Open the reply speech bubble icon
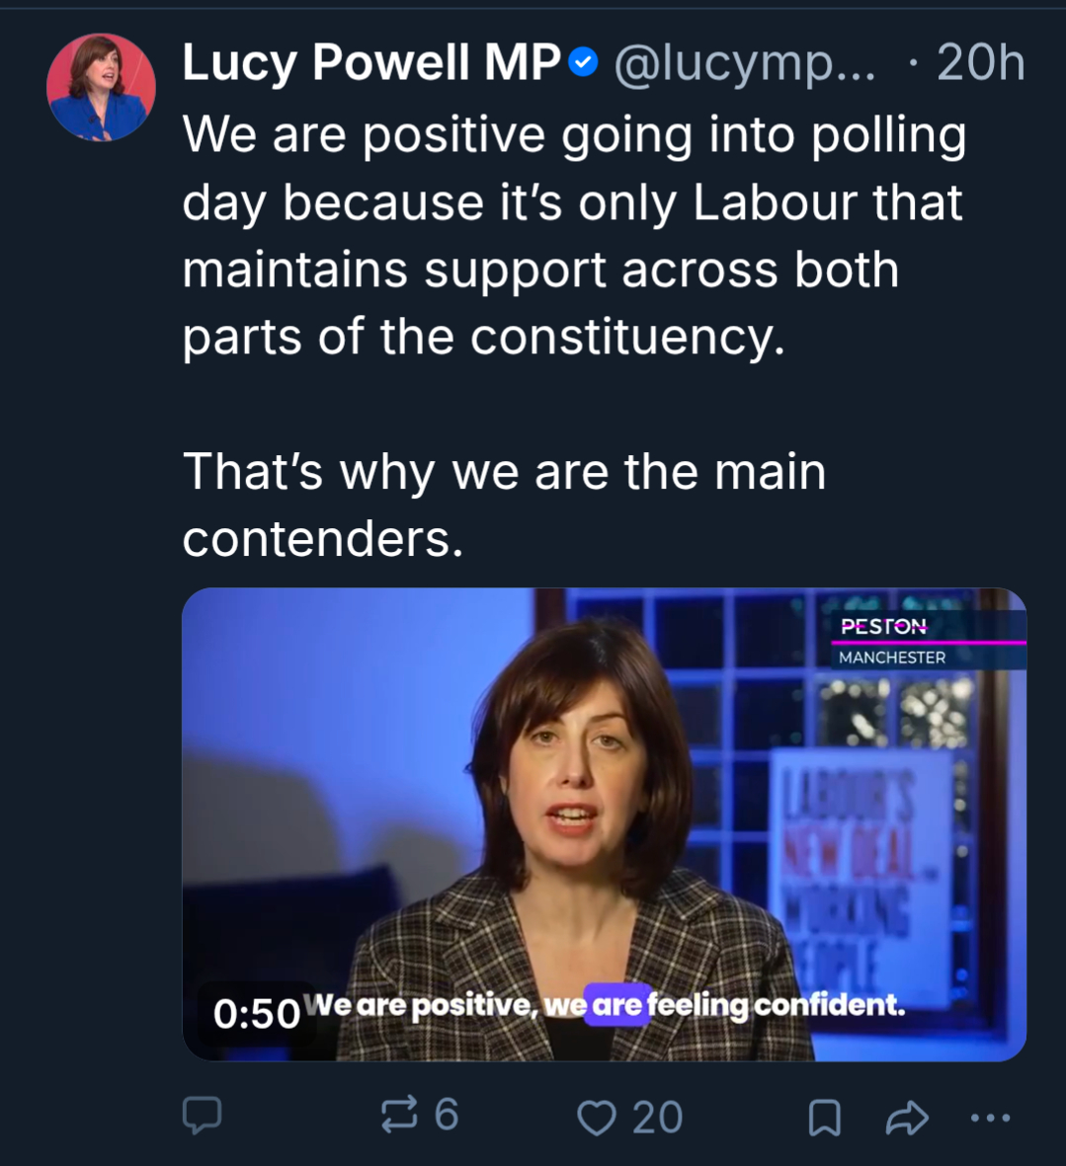This screenshot has width=1066, height=1166. click(203, 1116)
